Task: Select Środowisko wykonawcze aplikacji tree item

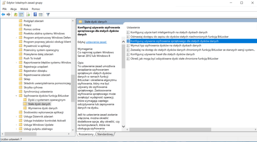Action: 44,112
